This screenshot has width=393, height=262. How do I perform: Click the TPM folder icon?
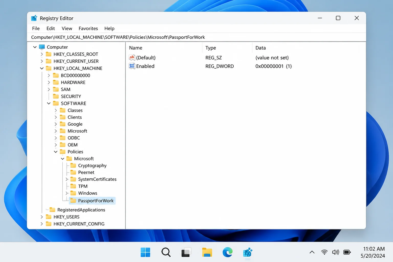[73, 186]
